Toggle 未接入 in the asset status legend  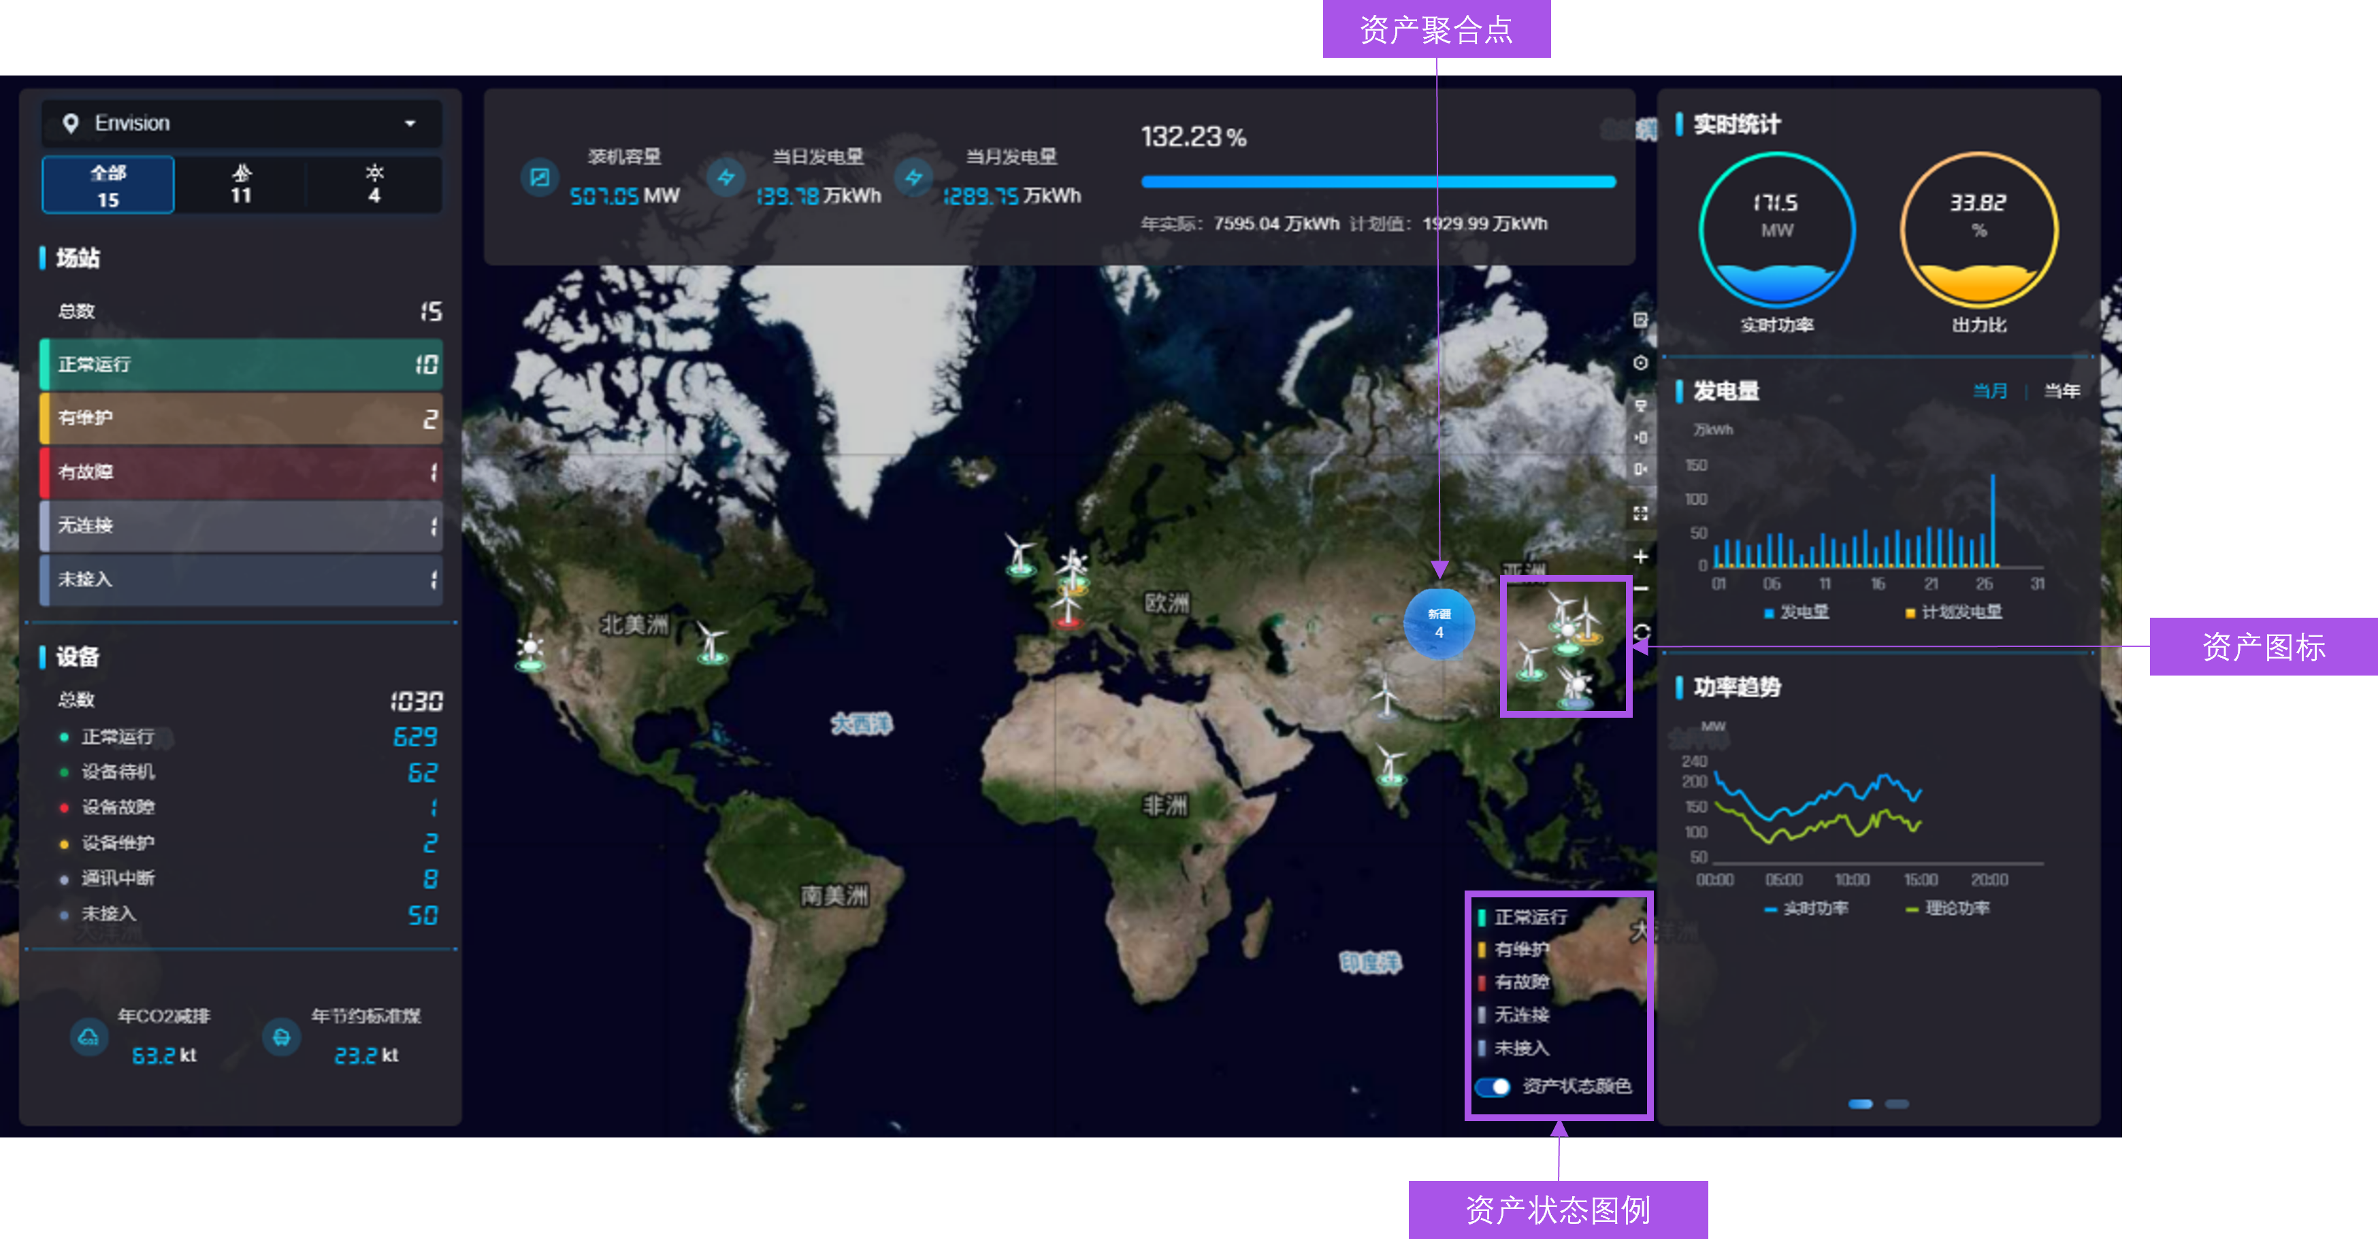coord(1523,1050)
